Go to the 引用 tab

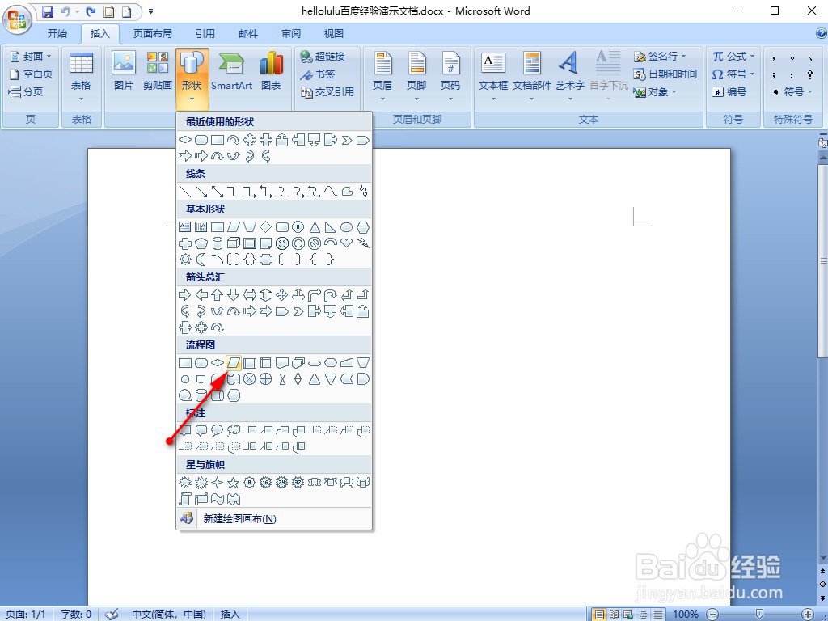click(x=205, y=34)
